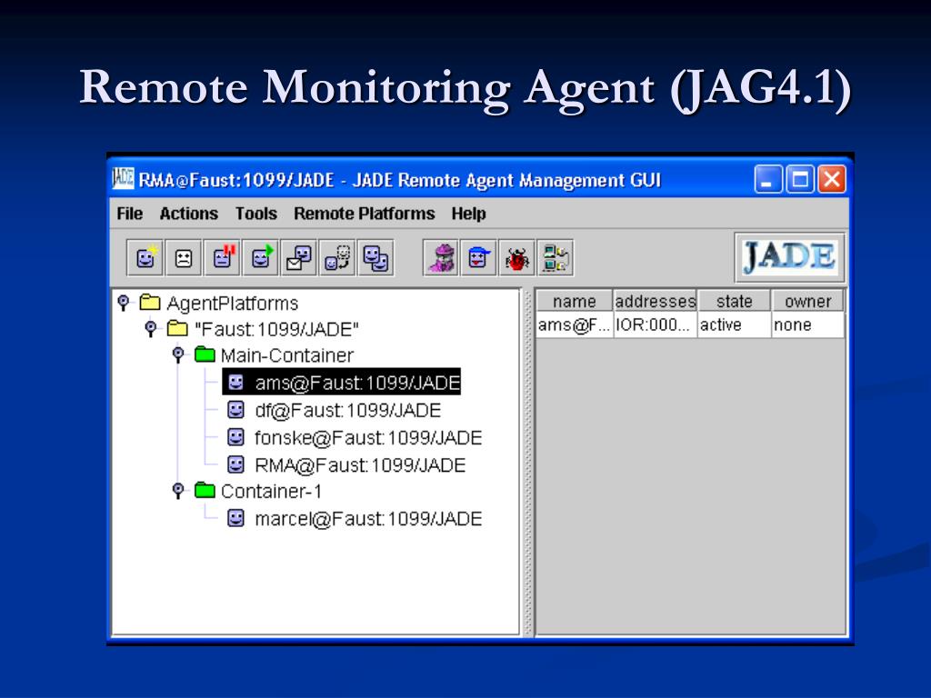This screenshot has width=931, height=698.
Task: Kill the selected agent using the sad face icon
Action: tap(184, 257)
